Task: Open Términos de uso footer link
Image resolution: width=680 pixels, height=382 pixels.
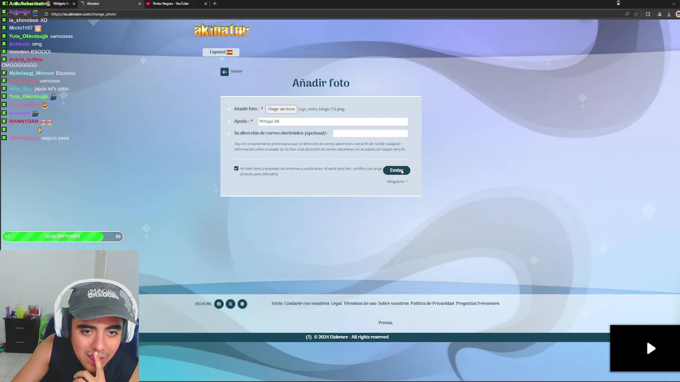Action: pyautogui.click(x=360, y=303)
